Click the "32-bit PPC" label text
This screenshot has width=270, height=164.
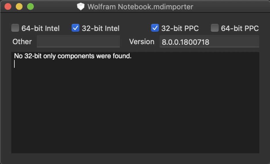pyautogui.click(x=180, y=28)
